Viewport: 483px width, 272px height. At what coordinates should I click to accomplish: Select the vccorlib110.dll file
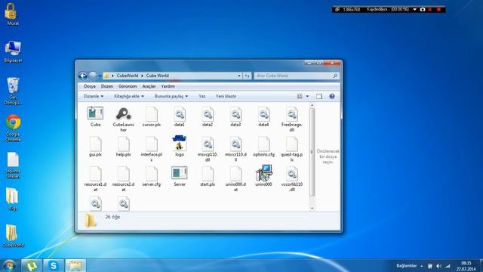[x=292, y=179]
